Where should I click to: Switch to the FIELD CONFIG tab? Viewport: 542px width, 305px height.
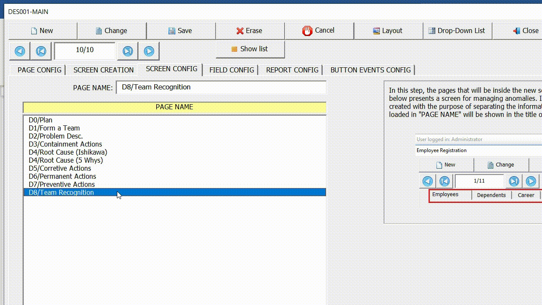click(x=231, y=69)
